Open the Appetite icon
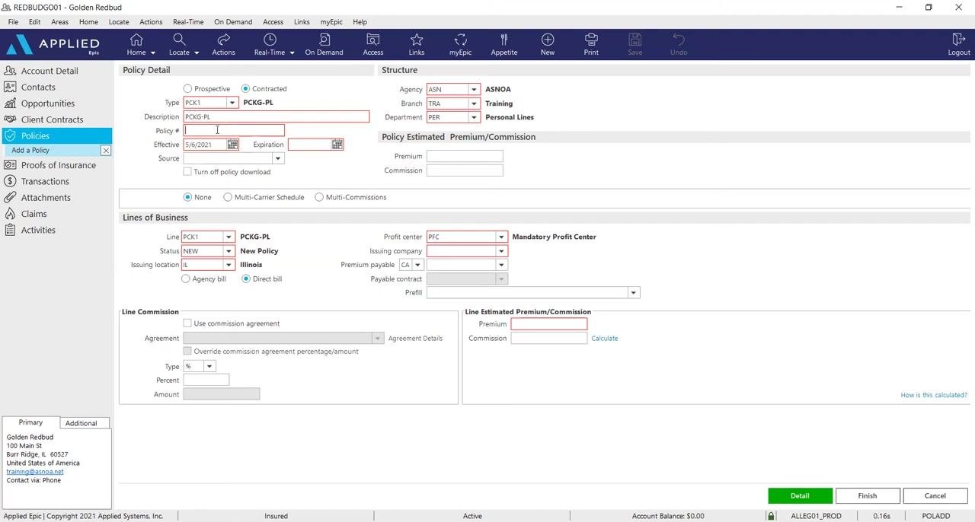 click(504, 40)
